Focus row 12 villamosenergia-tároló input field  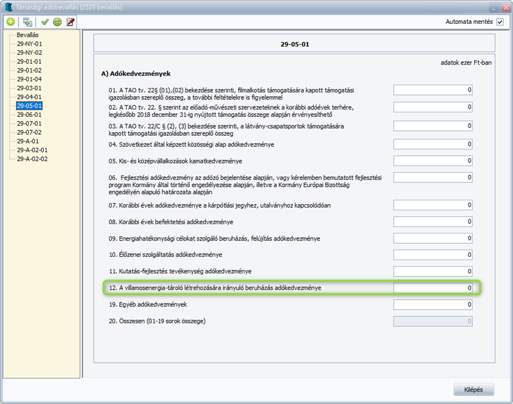click(433, 288)
